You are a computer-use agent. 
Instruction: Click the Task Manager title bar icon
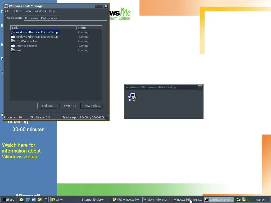click(x=6, y=6)
